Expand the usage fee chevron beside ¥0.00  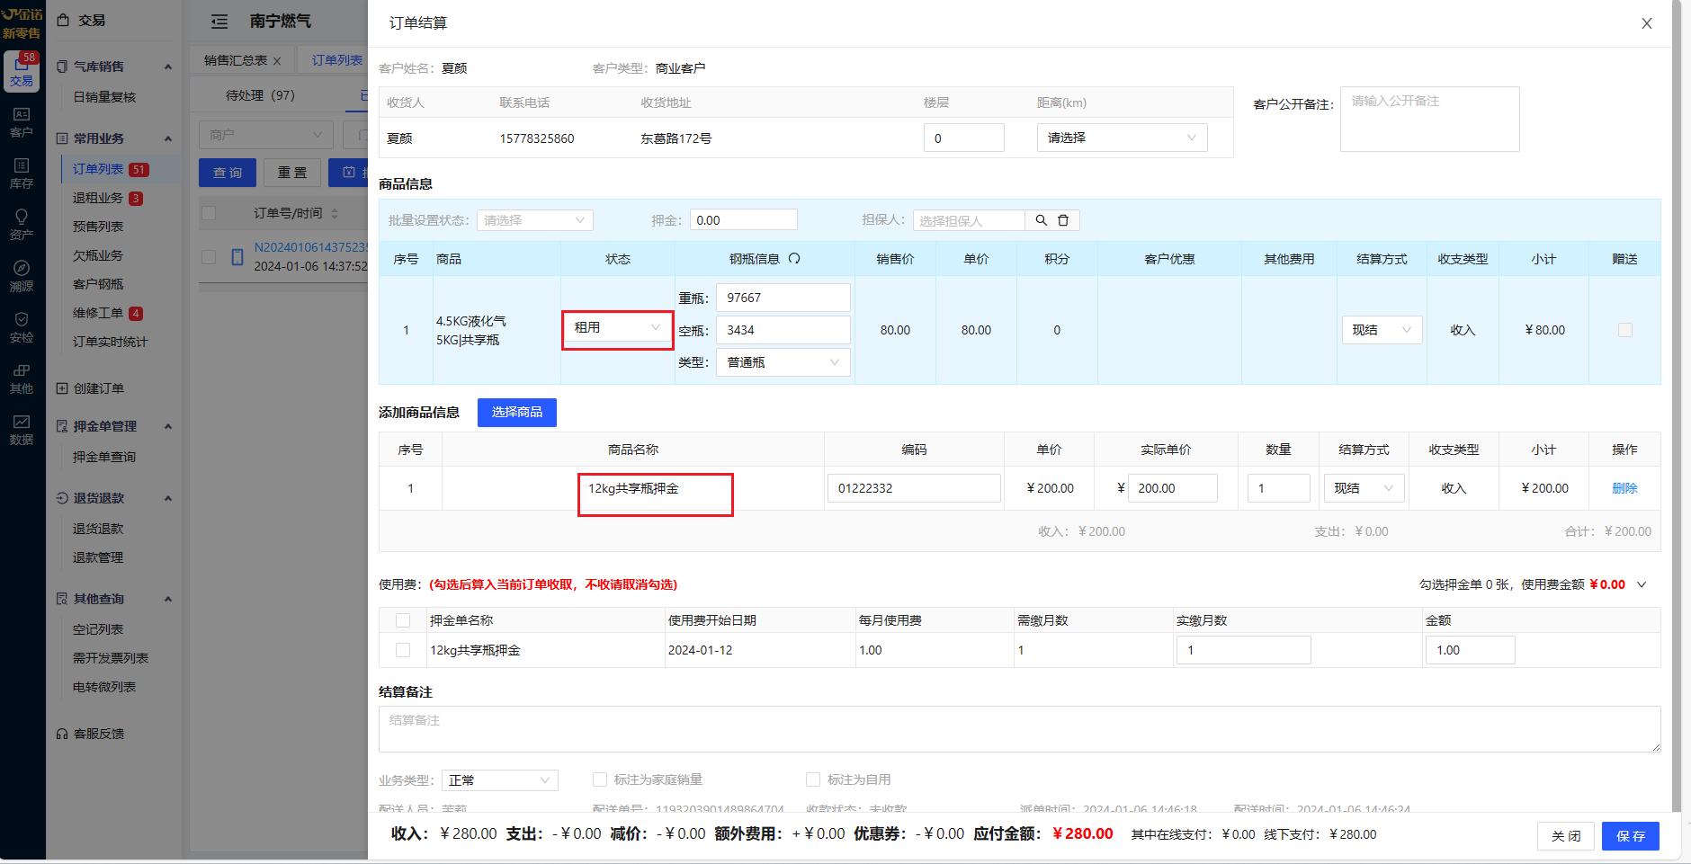click(1642, 584)
